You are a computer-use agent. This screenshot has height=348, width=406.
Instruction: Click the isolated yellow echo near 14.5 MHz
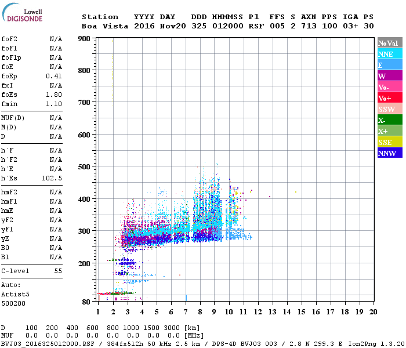[296, 192]
